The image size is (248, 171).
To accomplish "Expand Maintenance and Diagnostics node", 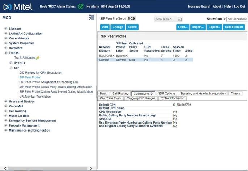I will 6,130.
